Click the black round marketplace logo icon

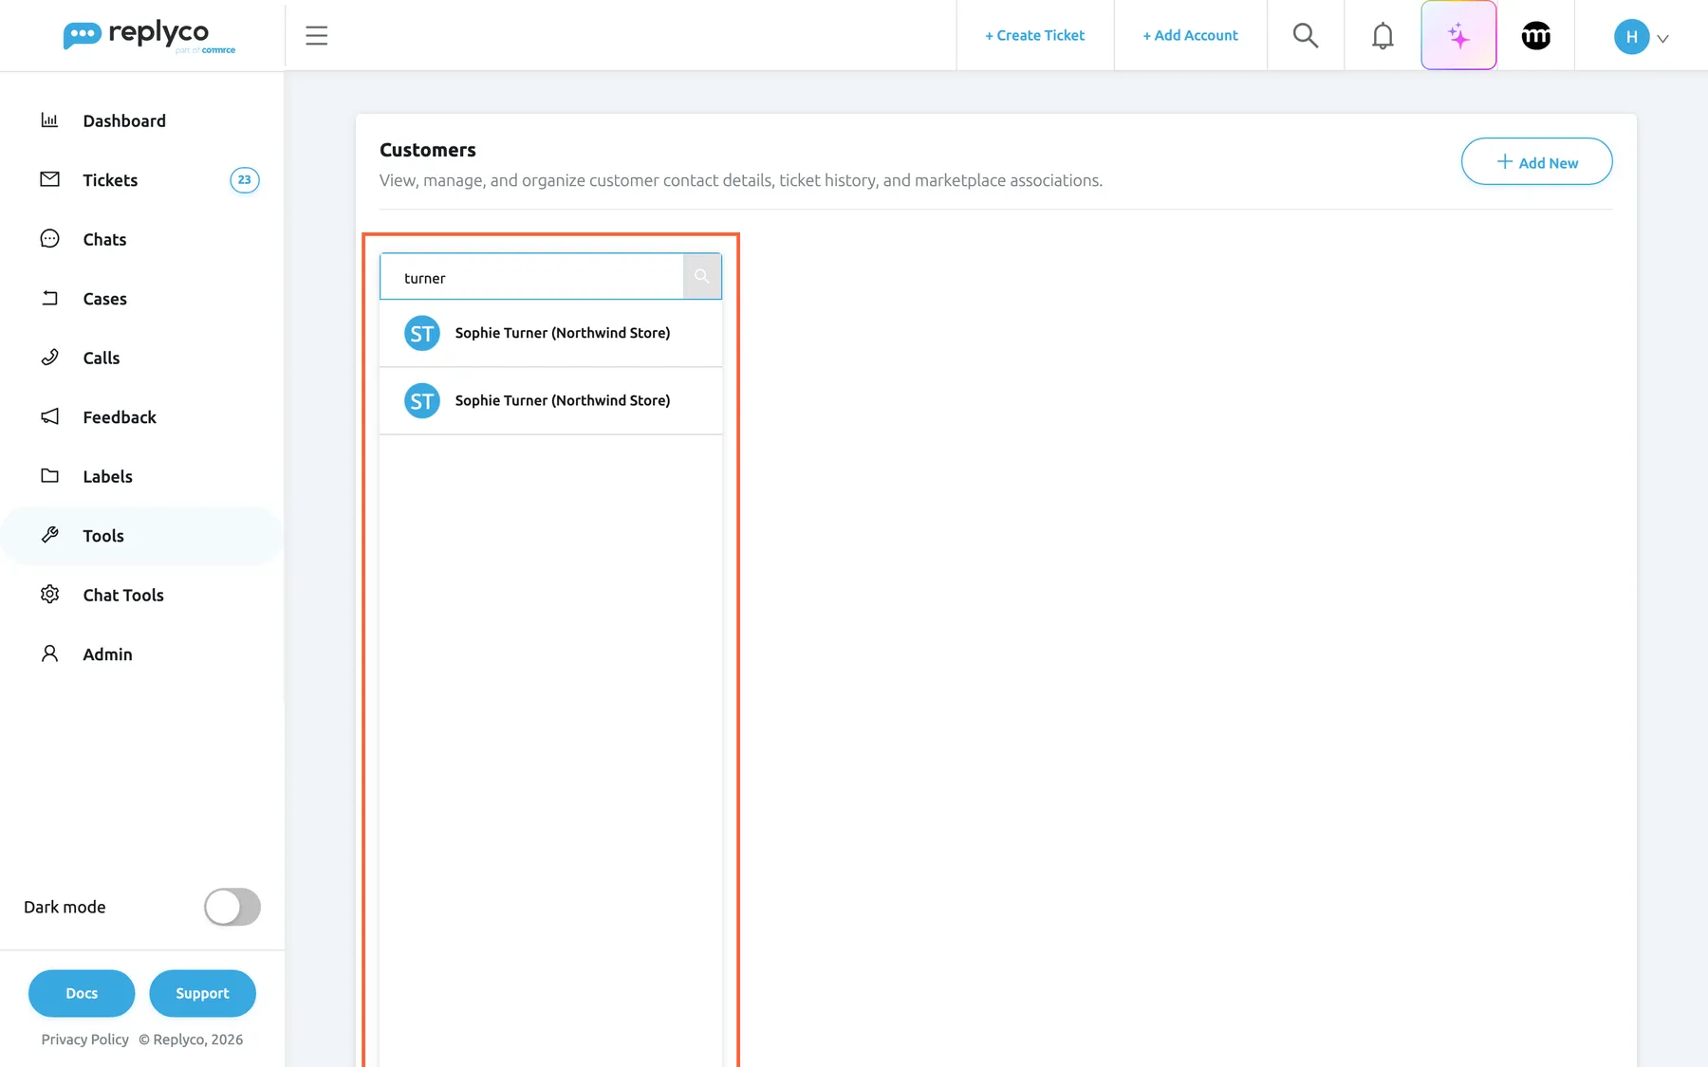coord(1536,36)
